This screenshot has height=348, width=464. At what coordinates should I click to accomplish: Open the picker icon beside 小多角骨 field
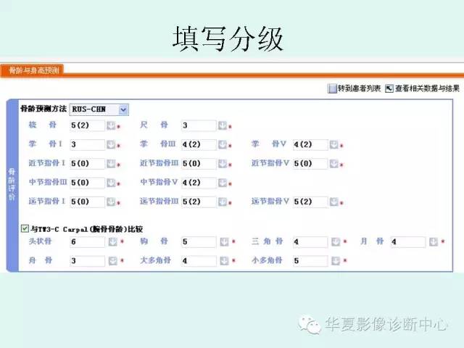[336, 261]
